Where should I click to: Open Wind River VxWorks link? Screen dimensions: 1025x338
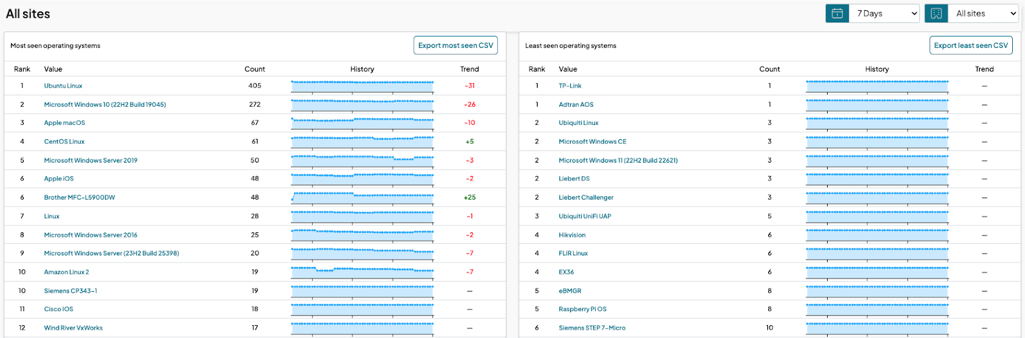[73, 328]
